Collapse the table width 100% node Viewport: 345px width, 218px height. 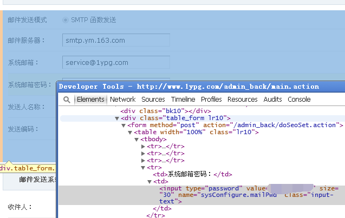[x=130, y=133]
